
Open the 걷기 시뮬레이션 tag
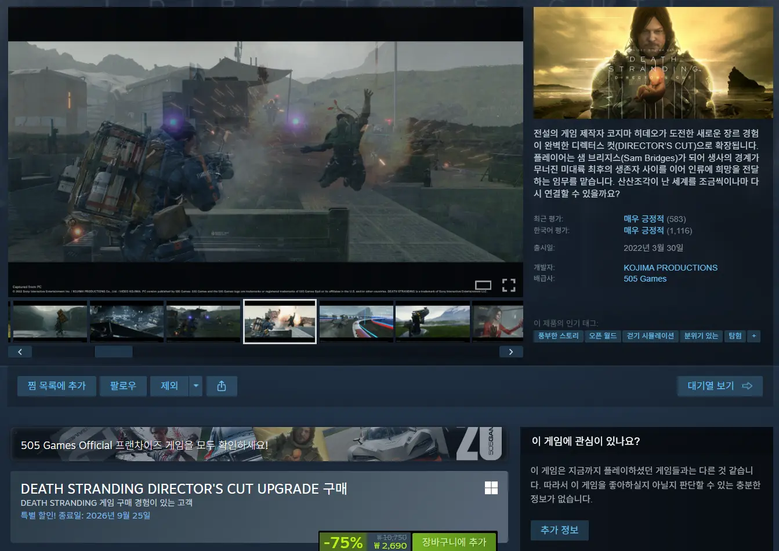tap(650, 336)
